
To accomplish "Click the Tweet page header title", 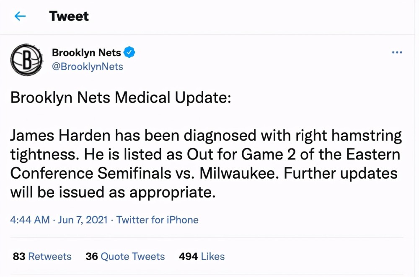I will click(x=69, y=16).
